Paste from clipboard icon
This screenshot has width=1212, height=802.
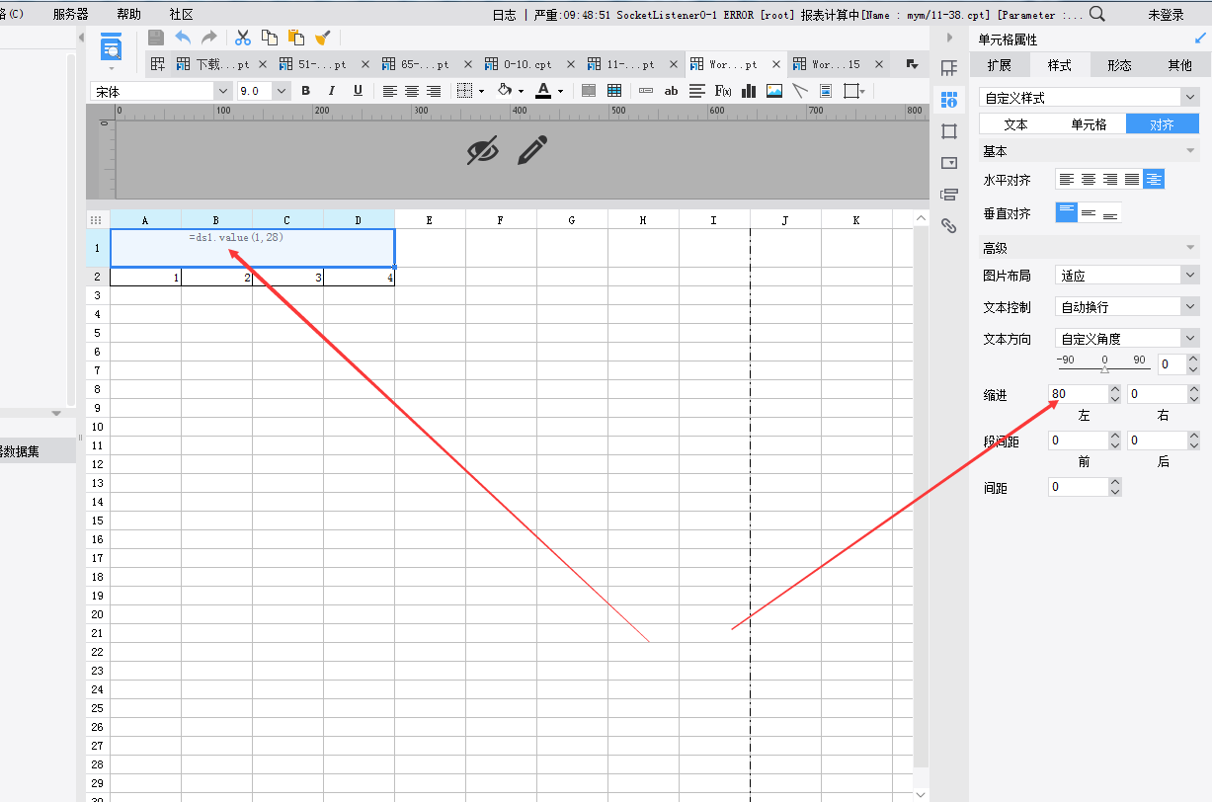pos(295,38)
